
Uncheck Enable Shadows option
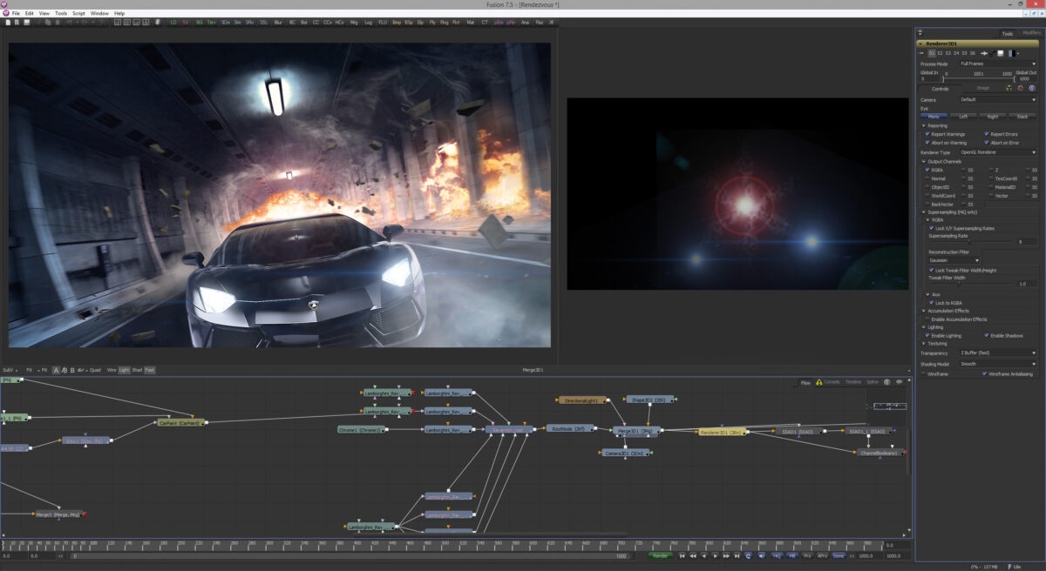pos(987,335)
